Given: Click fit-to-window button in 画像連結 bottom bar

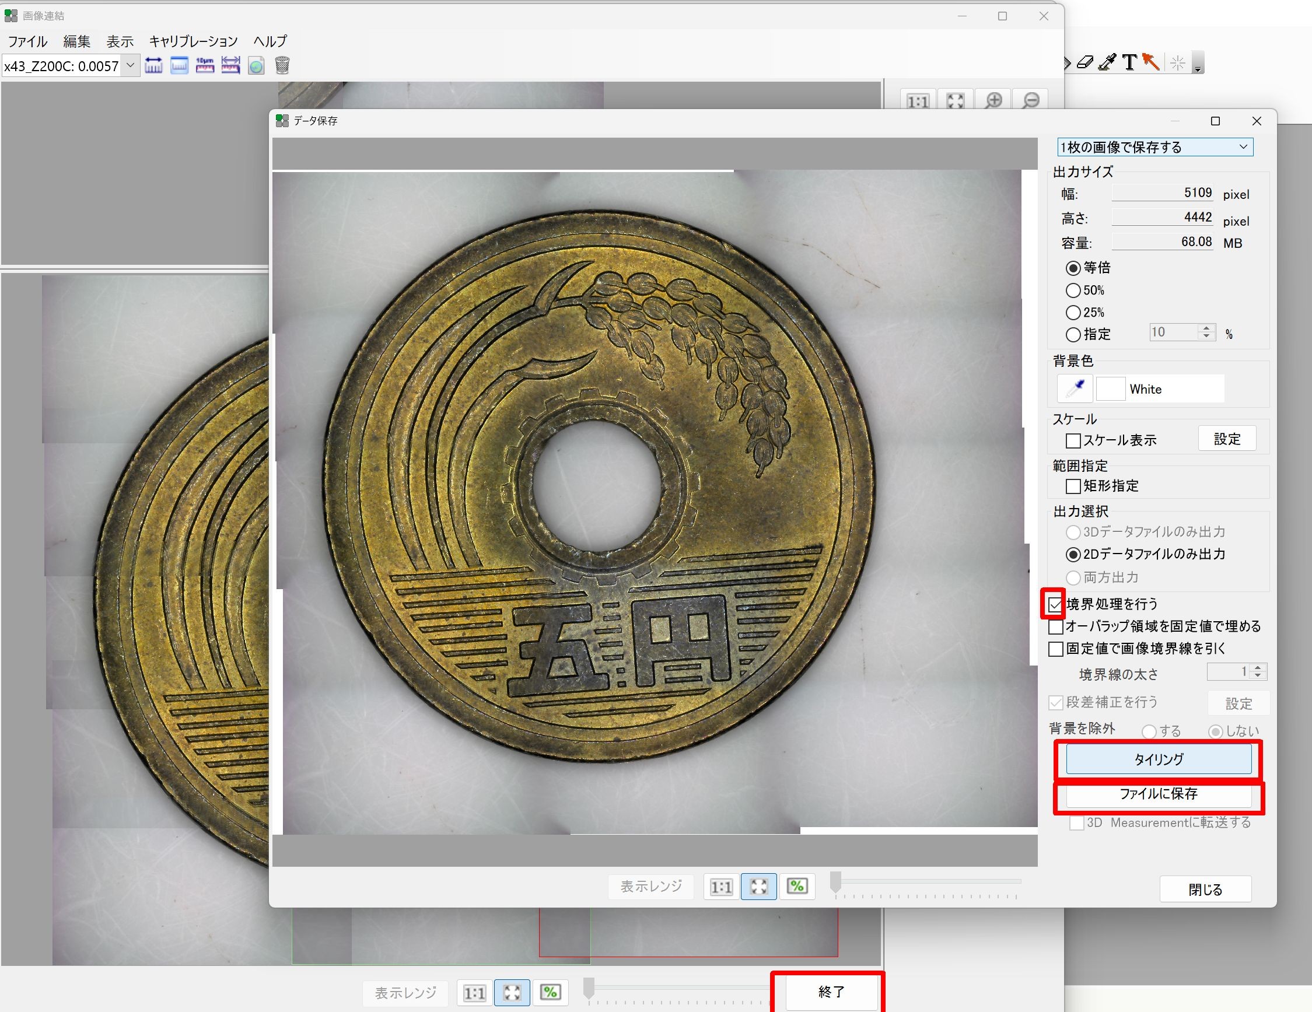Looking at the screenshot, I should coord(512,993).
